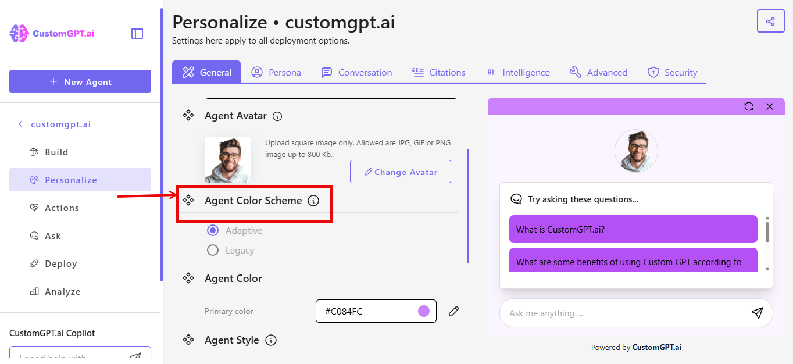Click the benefits of Custom GPT question

(x=633, y=260)
